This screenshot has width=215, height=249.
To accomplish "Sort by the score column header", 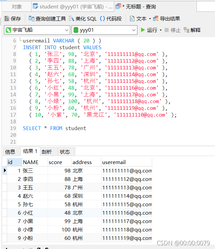I will [60, 162].
